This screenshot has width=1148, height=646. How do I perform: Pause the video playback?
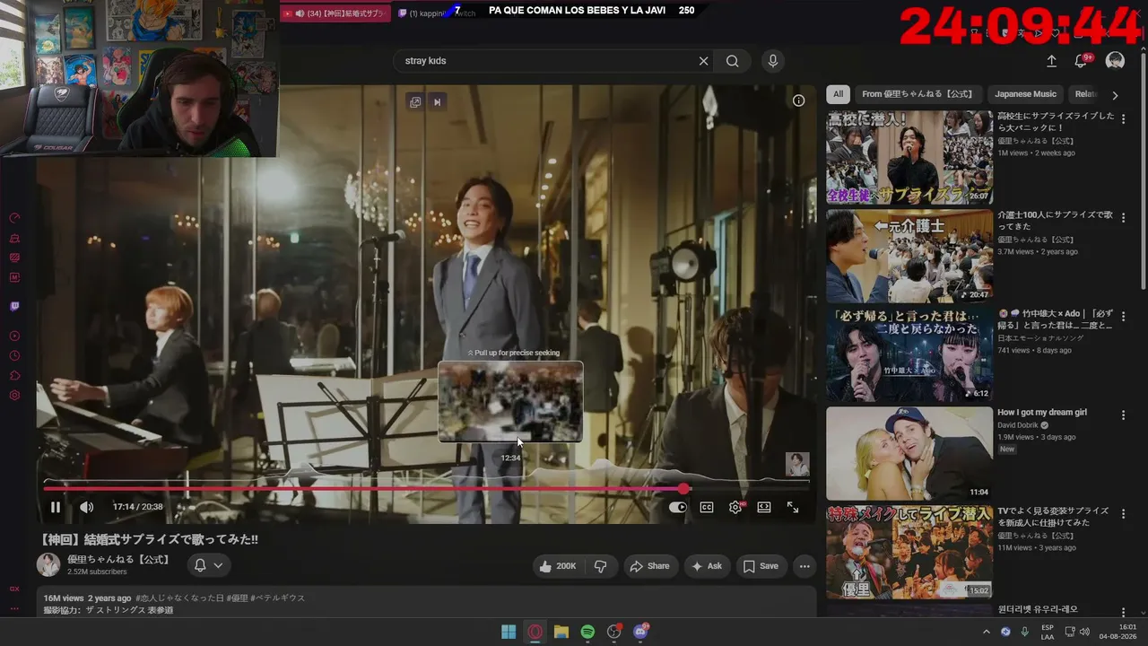[56, 507]
